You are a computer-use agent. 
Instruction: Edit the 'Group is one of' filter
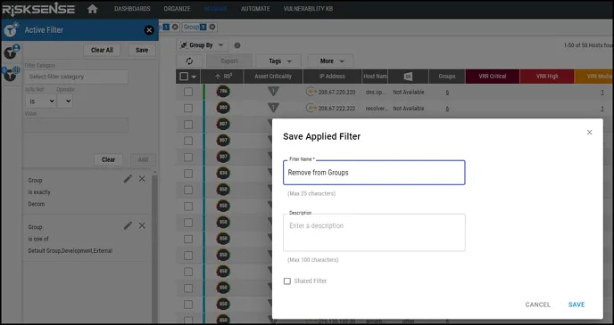[x=128, y=225]
